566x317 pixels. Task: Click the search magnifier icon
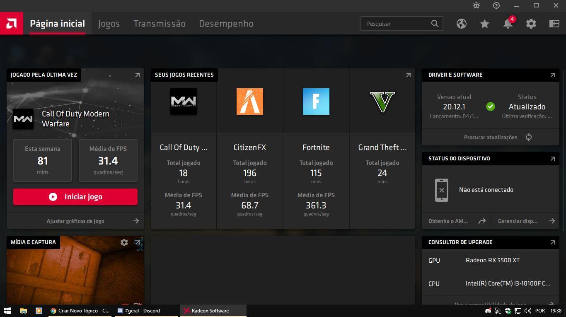pos(435,24)
